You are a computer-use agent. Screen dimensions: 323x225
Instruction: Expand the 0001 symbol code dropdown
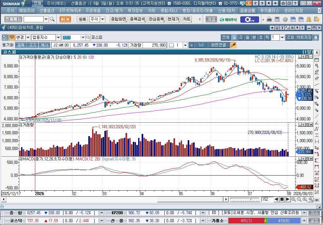83,37
